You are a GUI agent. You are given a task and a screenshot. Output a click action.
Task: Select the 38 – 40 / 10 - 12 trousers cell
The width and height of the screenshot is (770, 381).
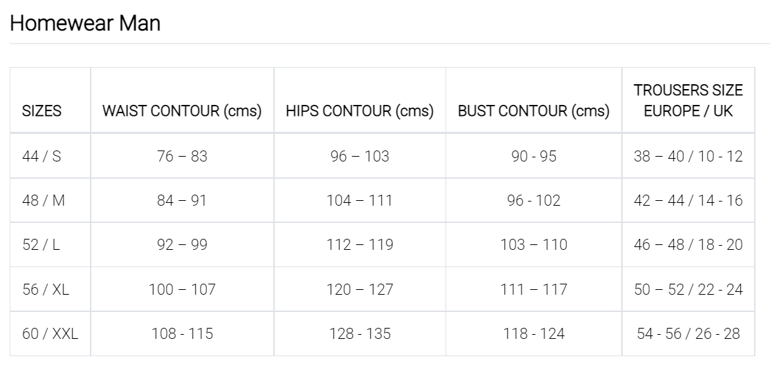coord(688,156)
